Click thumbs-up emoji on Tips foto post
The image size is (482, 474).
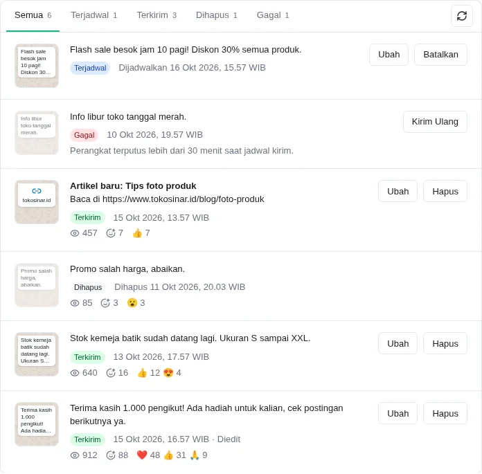(x=137, y=233)
